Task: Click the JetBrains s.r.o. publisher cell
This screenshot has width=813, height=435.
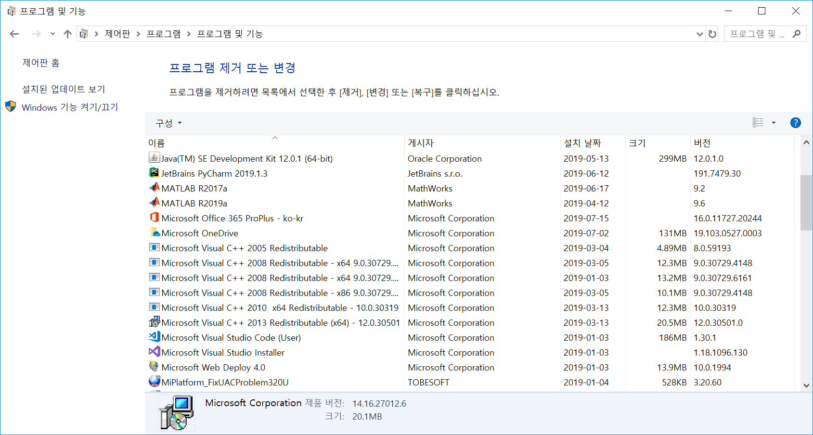Action: click(435, 173)
